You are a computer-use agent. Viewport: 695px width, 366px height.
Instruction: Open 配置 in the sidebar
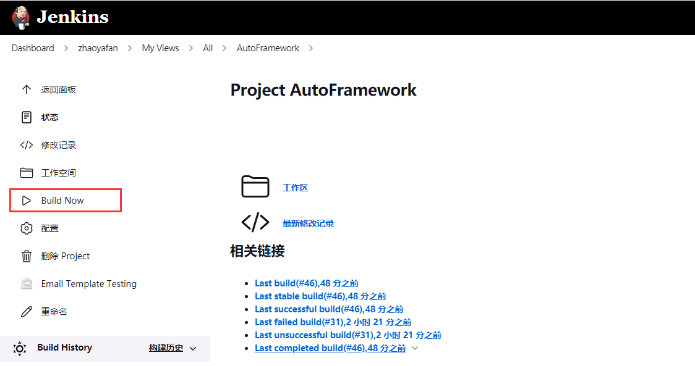[49, 228]
